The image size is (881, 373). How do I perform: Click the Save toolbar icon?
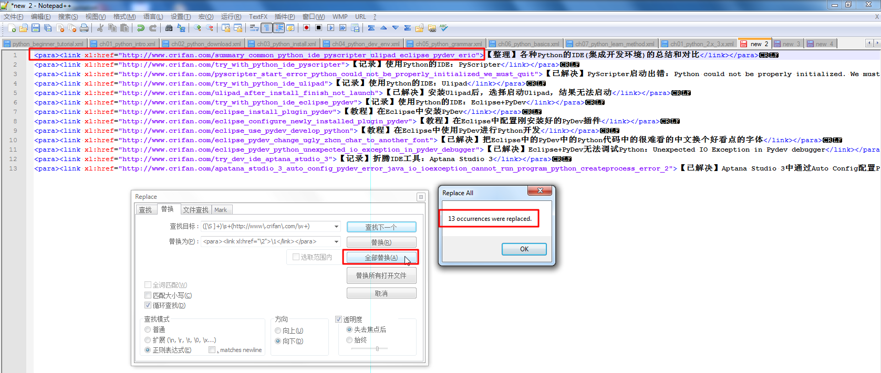coord(35,28)
